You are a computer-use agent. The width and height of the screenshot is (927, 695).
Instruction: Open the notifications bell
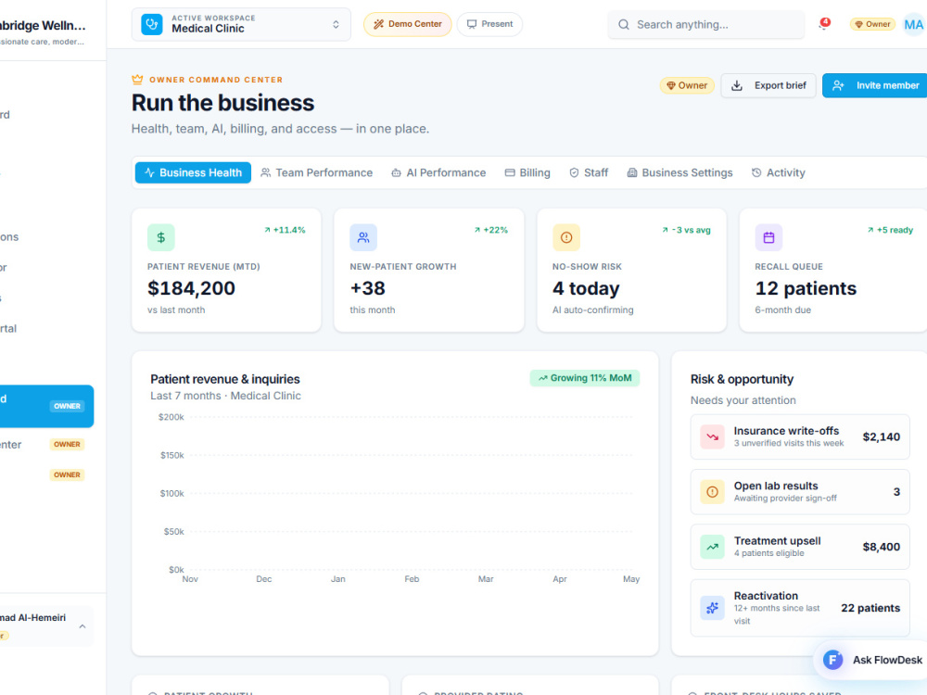pyautogui.click(x=823, y=24)
